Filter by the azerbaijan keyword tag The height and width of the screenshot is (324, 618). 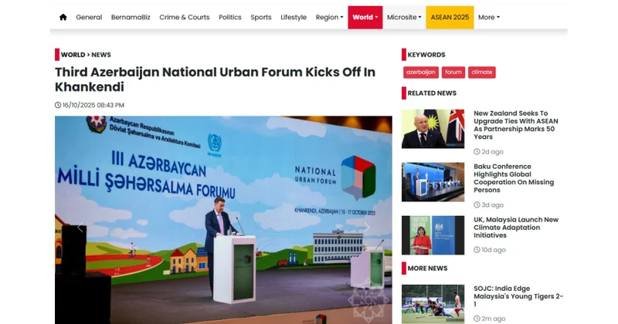pyautogui.click(x=420, y=73)
